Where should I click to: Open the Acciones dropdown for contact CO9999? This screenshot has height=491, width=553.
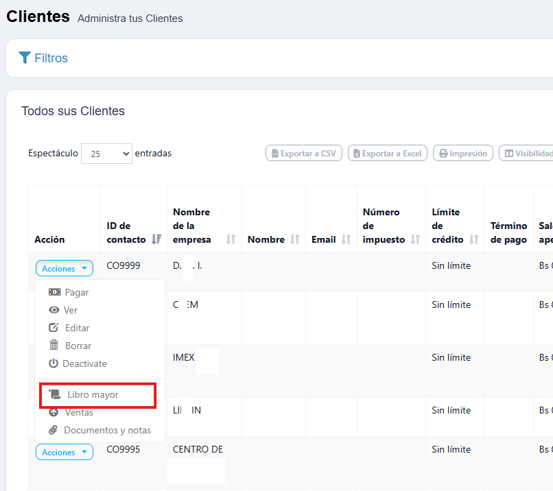click(64, 269)
